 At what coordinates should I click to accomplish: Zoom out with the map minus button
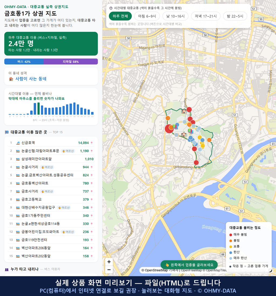(109, 270)
